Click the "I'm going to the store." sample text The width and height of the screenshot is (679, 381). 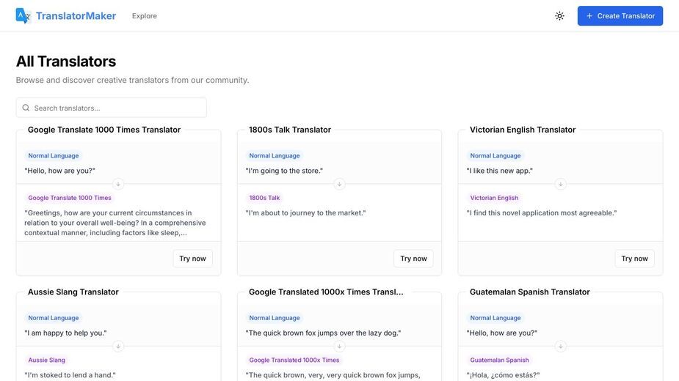tap(284, 171)
